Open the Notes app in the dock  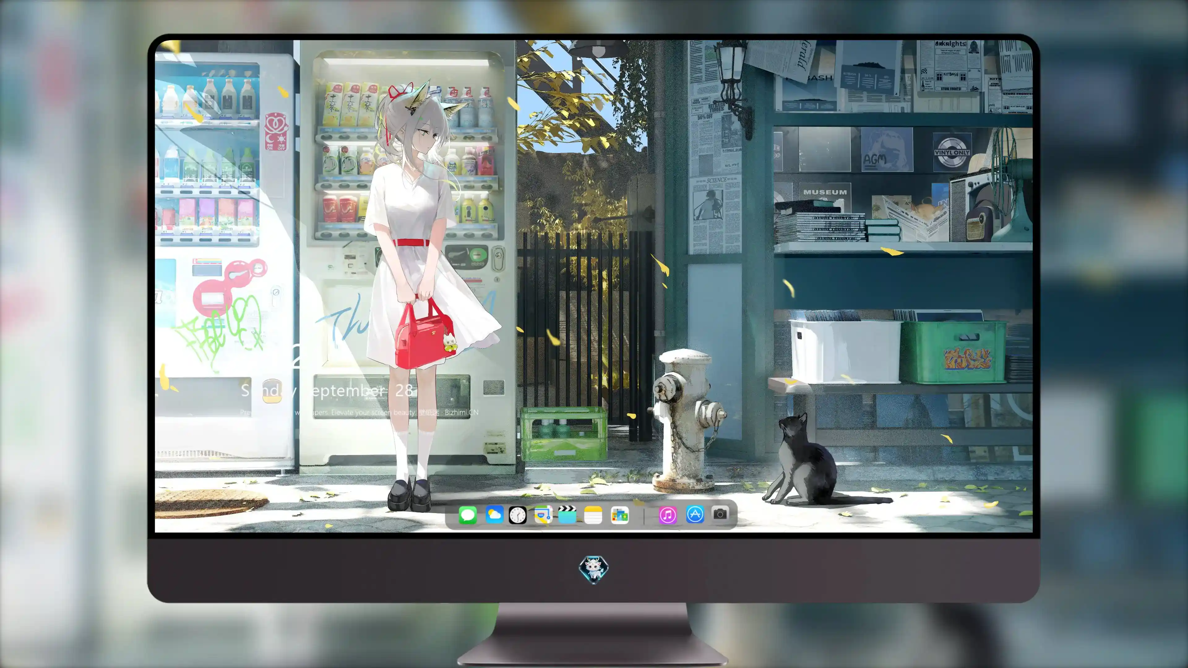click(593, 515)
